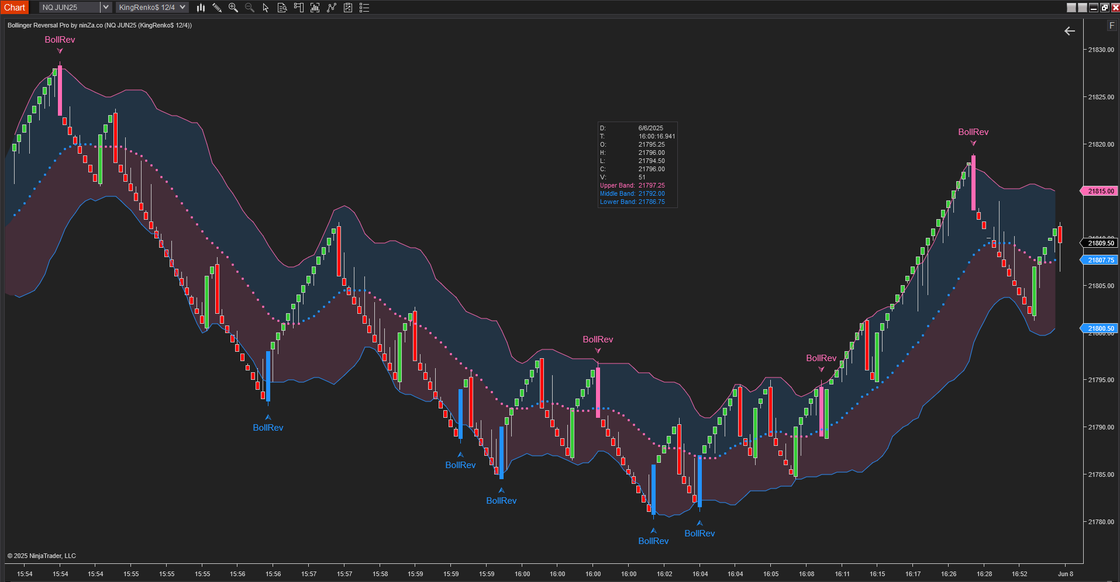Image resolution: width=1120 pixels, height=582 pixels.
Task: Click the pink 21815.00 price marker
Action: [1100, 191]
